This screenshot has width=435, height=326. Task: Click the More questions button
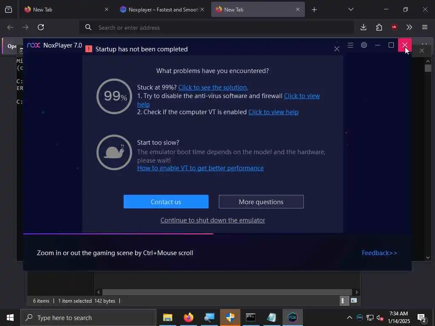(x=261, y=202)
